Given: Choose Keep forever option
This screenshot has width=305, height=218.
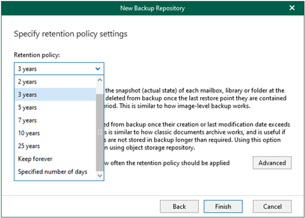Looking at the screenshot, I should (55, 159).
